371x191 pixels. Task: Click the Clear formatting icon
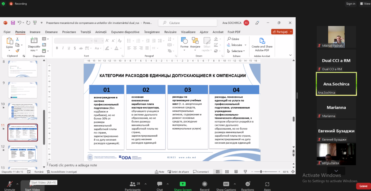(120, 40)
